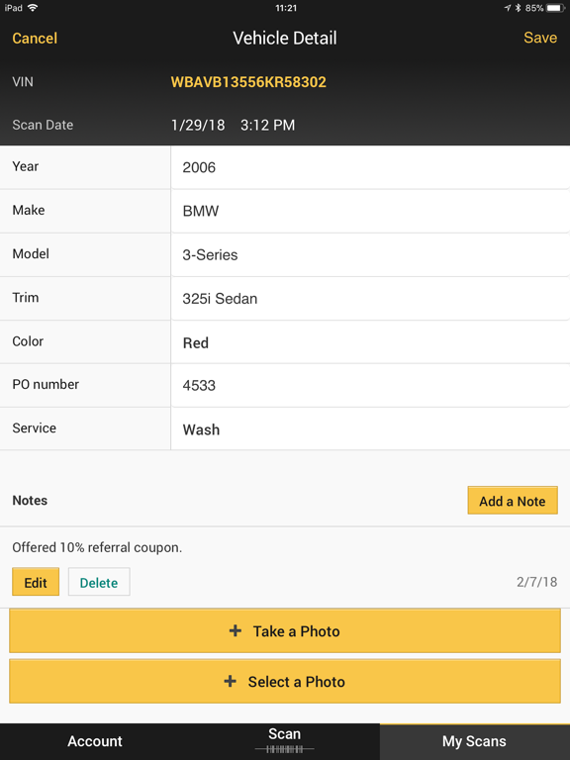Tap the barcode icon under Scan
This screenshot has height=760, width=570.
pyautogui.click(x=285, y=749)
